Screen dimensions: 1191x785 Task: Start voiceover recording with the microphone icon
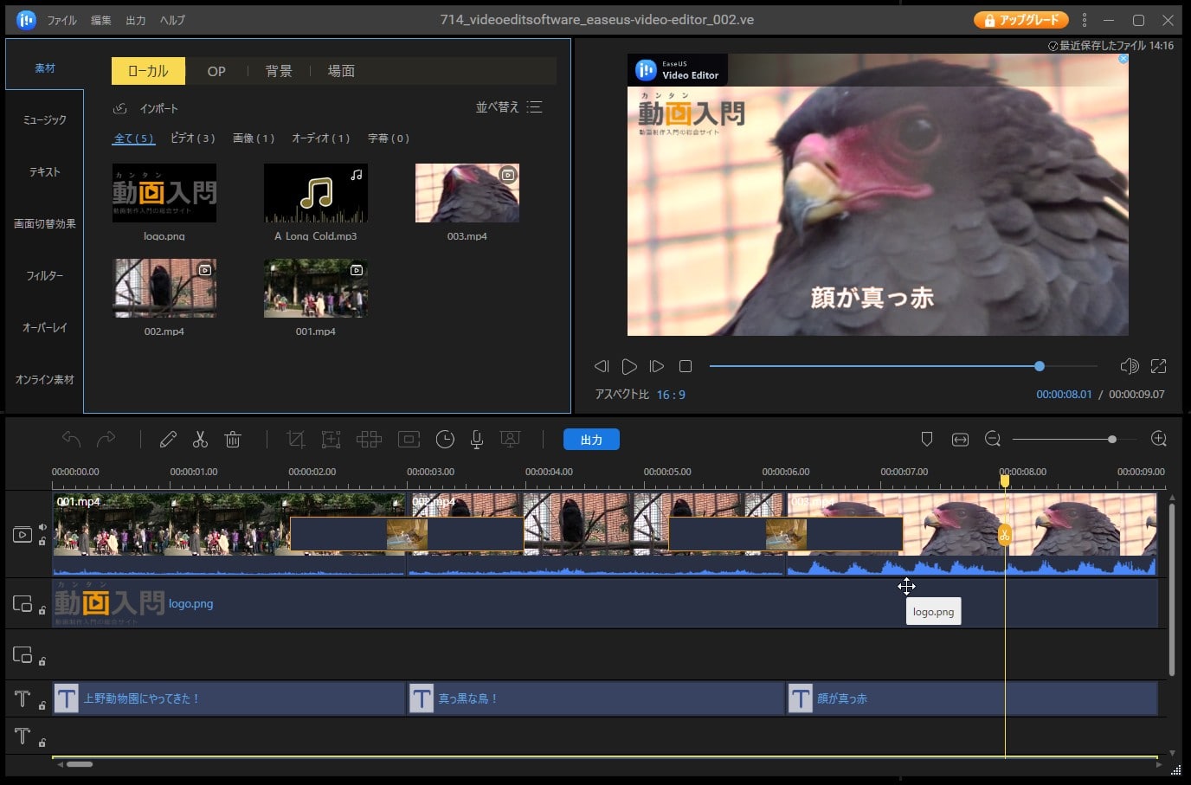[x=476, y=440]
